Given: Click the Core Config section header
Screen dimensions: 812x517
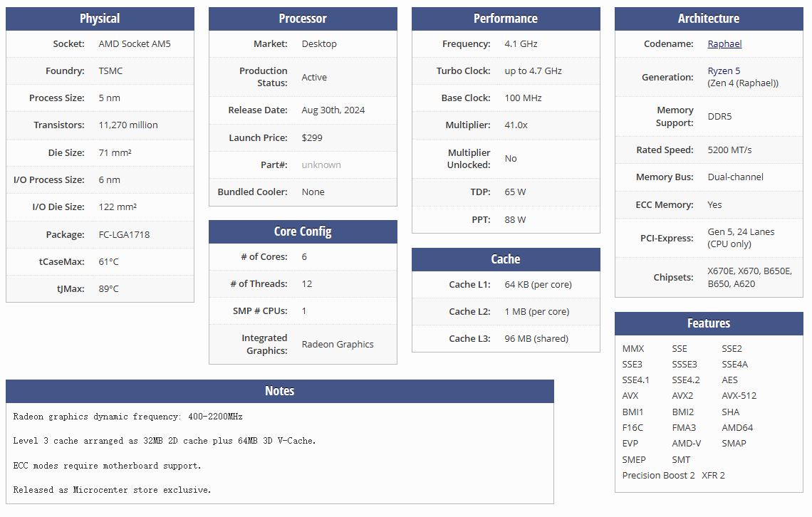Looking at the screenshot, I should coord(303,231).
